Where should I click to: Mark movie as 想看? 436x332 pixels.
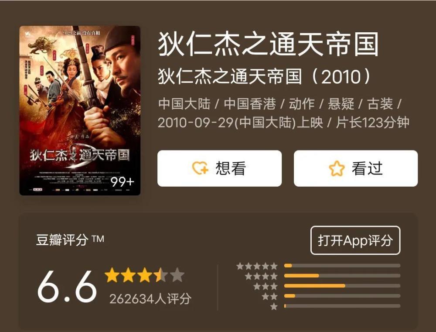219,168
